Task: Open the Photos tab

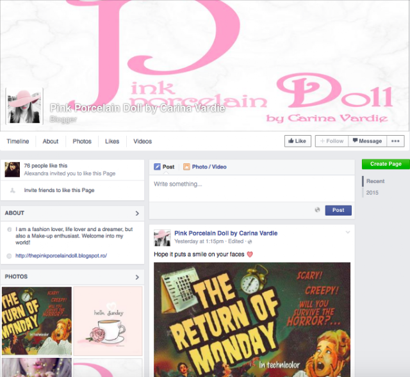Action: pos(82,141)
